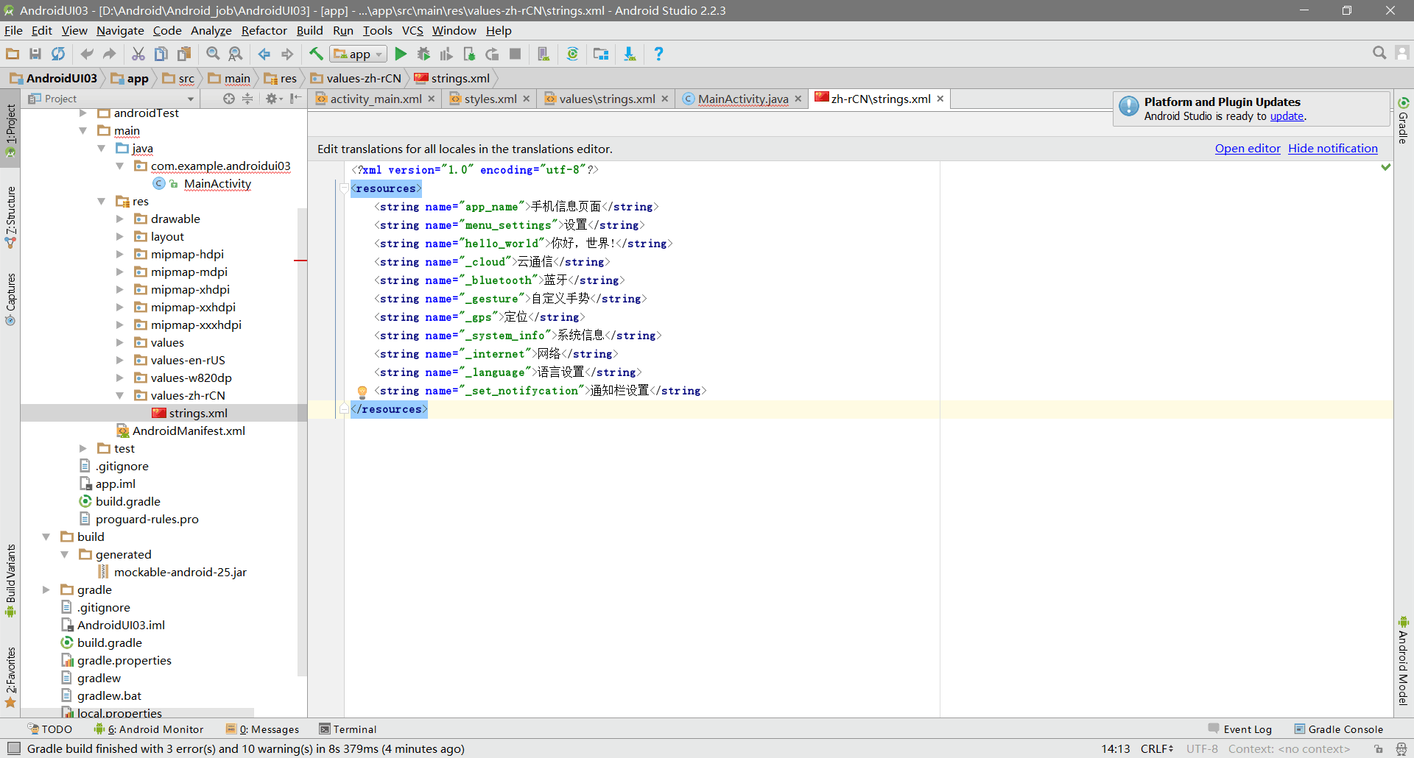Image resolution: width=1414 pixels, height=758 pixels.
Task: Click the lightbulb intention icon in editor gutter
Action: [362, 392]
